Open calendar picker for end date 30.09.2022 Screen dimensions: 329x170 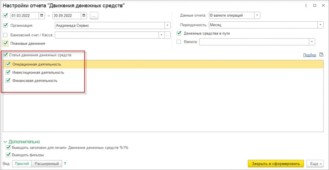tap(84, 15)
